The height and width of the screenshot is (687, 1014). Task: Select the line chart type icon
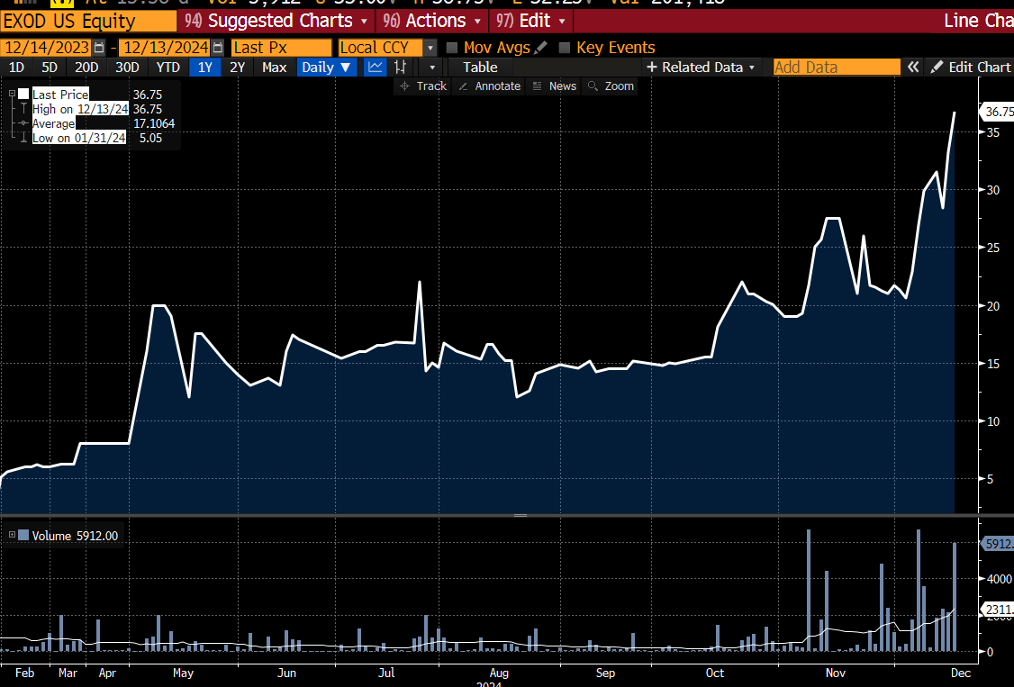375,67
